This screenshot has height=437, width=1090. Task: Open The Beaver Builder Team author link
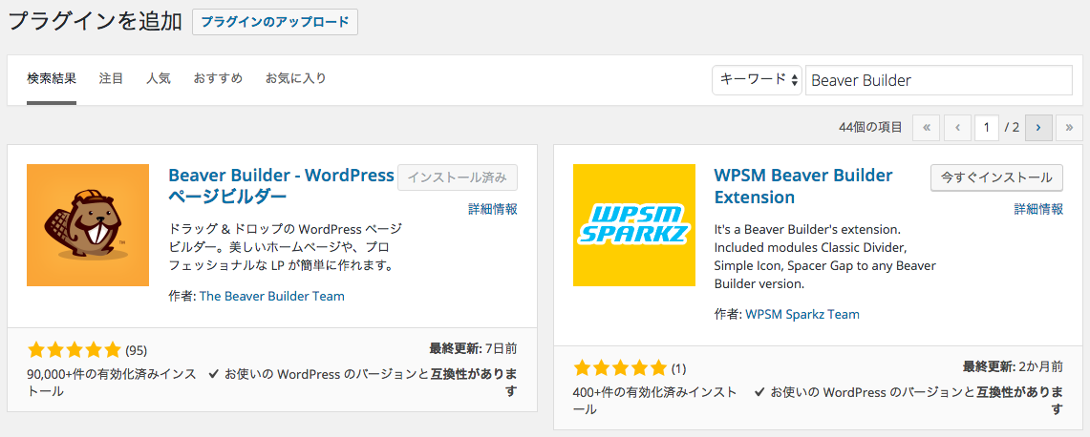272,296
